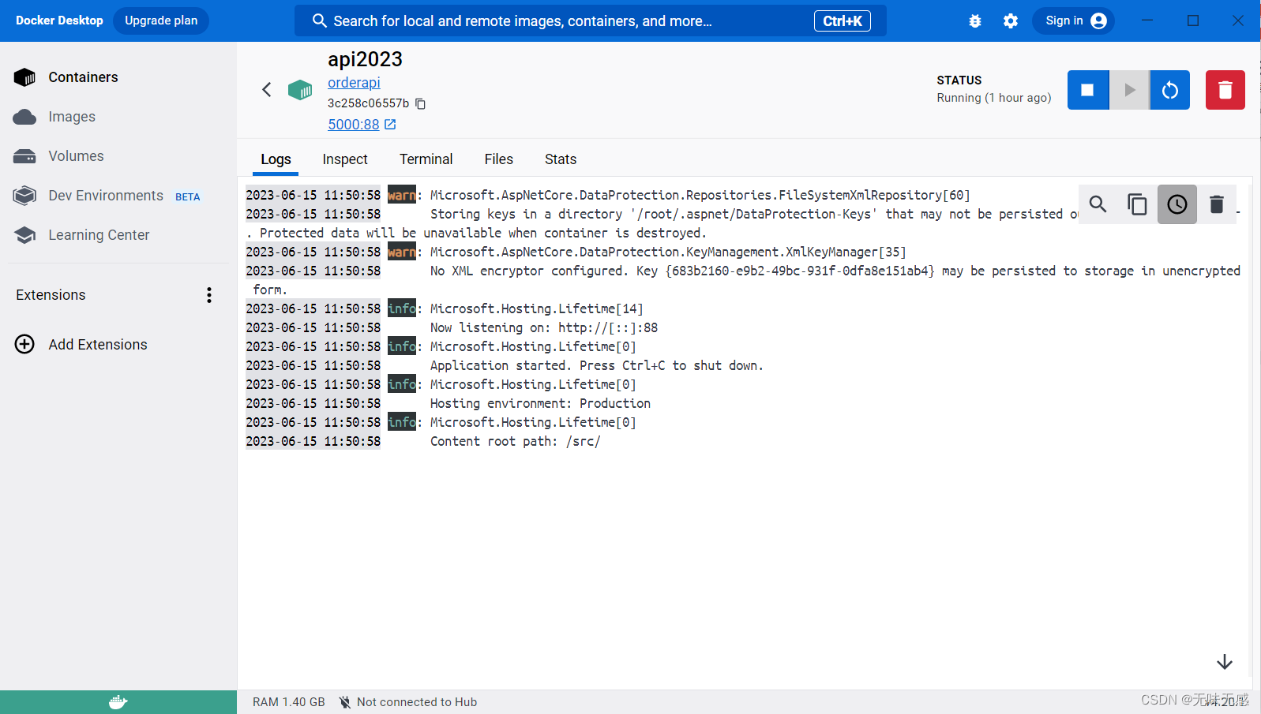Switch to Files tab
Viewport: 1261px width, 714px height.
click(499, 159)
